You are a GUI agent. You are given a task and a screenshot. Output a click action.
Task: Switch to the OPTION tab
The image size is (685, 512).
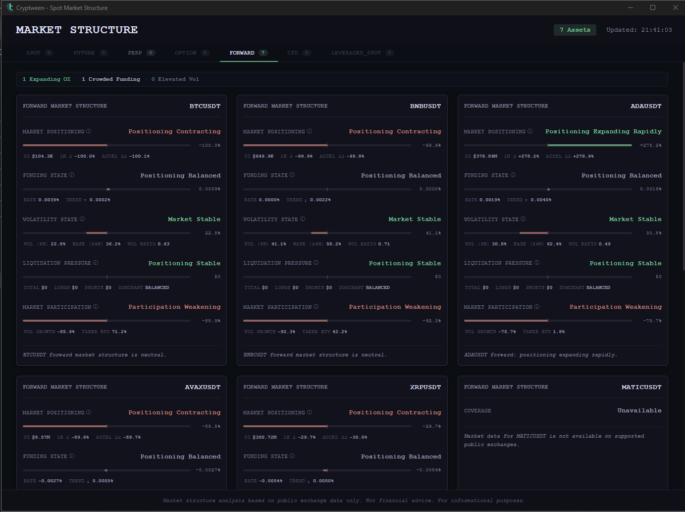[x=192, y=53]
